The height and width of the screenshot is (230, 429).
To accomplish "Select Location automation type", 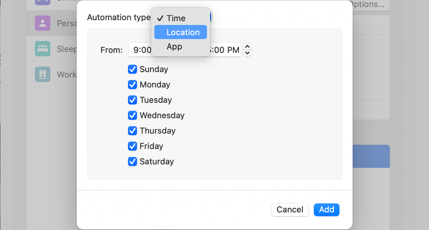I will [180, 32].
